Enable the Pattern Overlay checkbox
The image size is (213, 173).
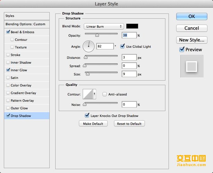coord(8,100)
